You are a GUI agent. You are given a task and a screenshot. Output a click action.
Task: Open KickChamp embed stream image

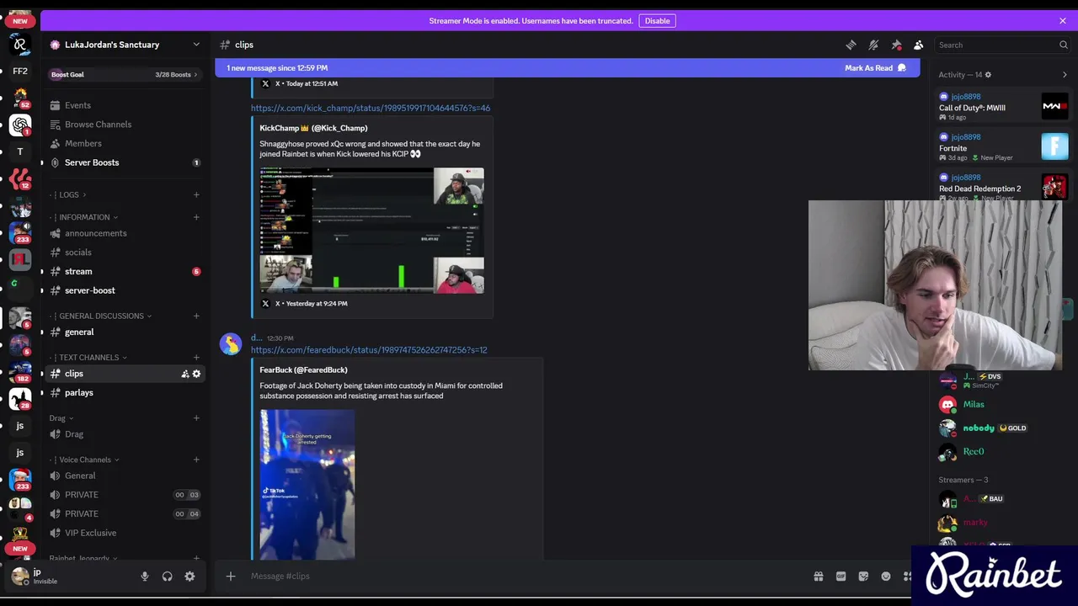371,231
